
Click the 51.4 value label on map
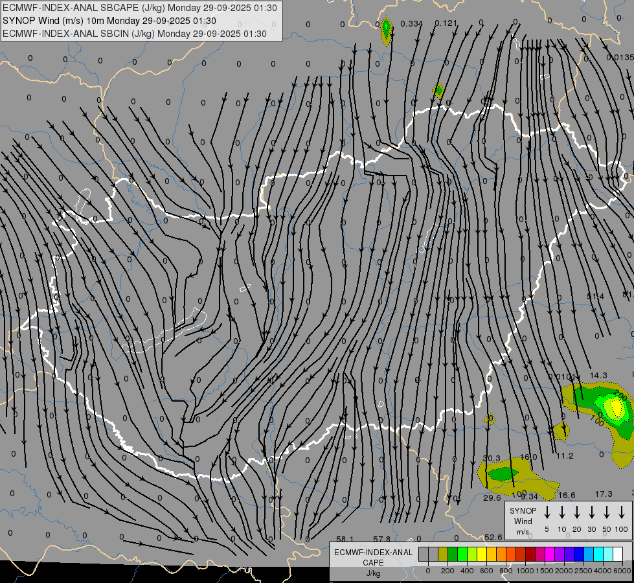pyautogui.click(x=596, y=297)
